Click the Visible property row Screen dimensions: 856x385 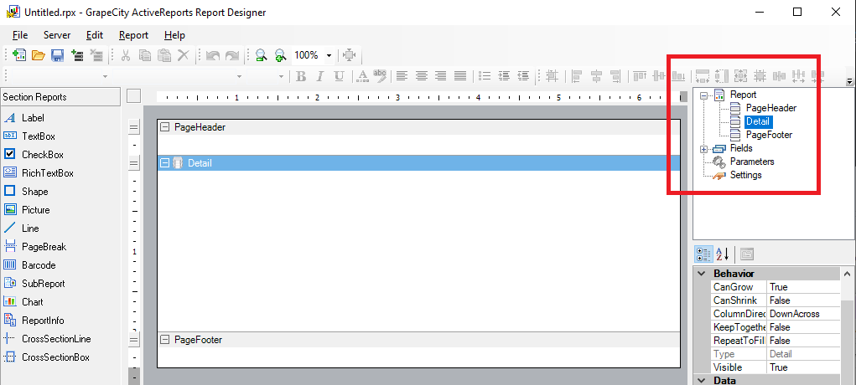coord(776,367)
